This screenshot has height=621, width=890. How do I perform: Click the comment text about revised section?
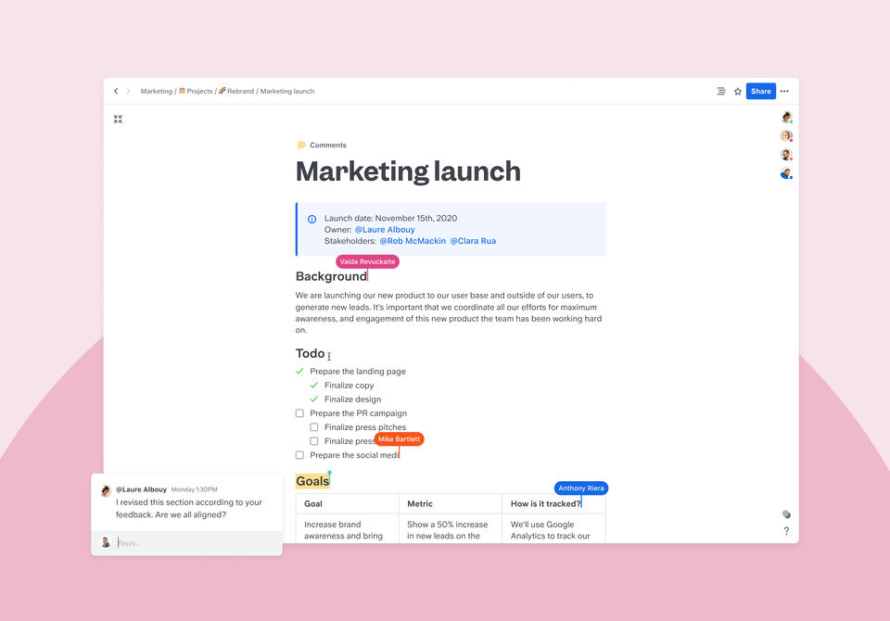[189, 509]
